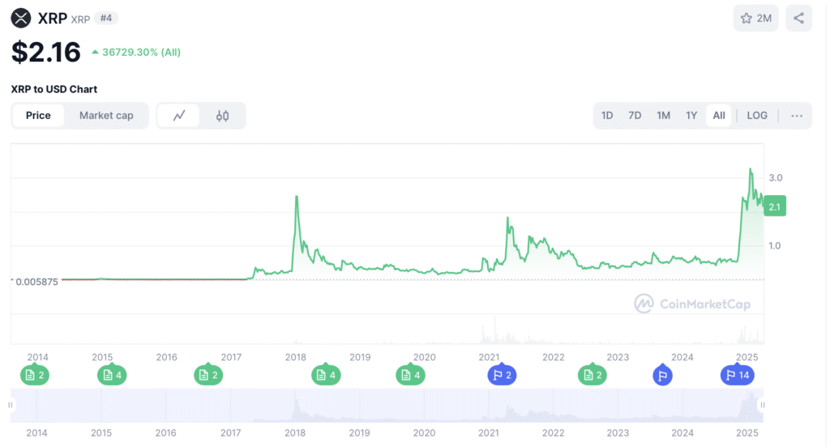Open the green news marker near 2023 with 2
This screenshot has width=830, height=447.
point(593,375)
